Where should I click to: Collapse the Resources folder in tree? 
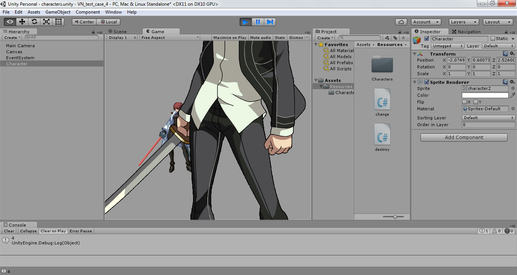point(321,87)
